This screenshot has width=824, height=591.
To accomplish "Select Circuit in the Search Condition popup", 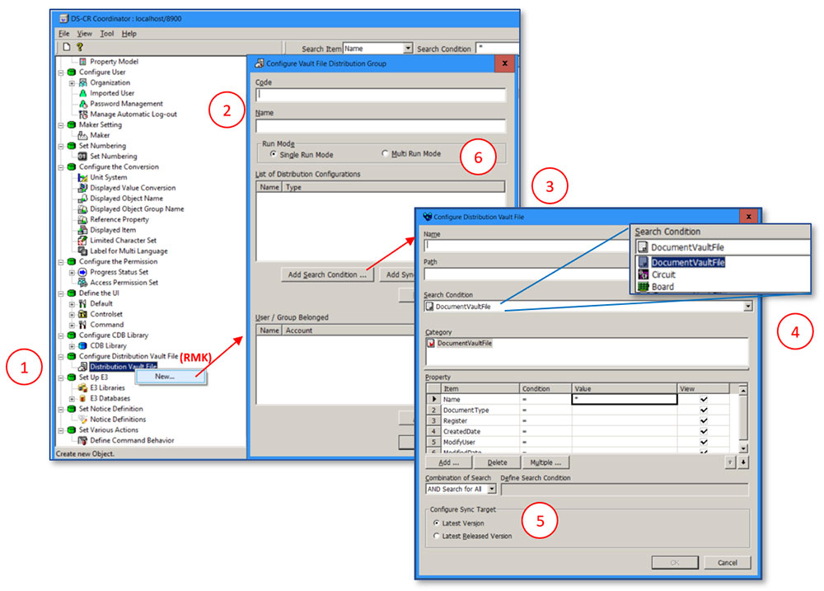I will (x=663, y=275).
